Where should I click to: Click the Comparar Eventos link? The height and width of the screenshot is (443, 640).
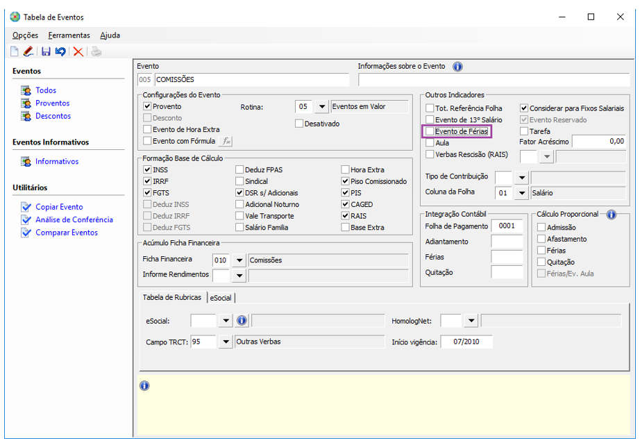pyautogui.click(x=67, y=233)
